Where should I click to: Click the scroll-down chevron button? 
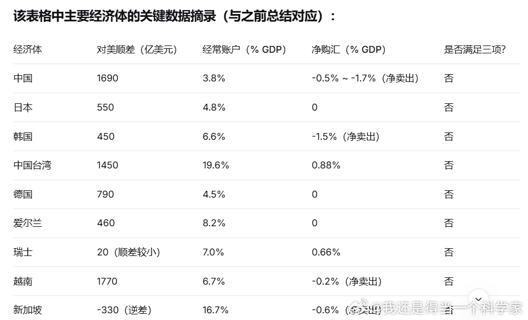(478, 299)
